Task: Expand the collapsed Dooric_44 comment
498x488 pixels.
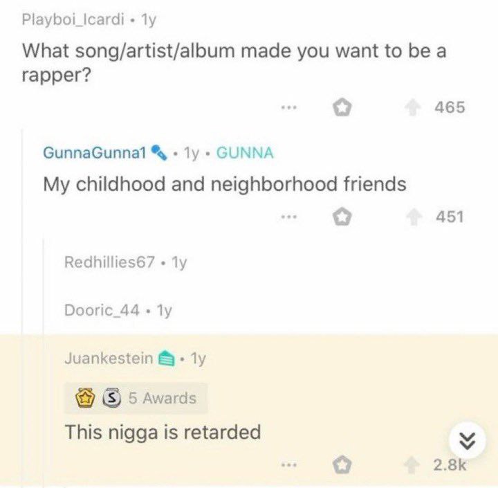Action: click(118, 310)
